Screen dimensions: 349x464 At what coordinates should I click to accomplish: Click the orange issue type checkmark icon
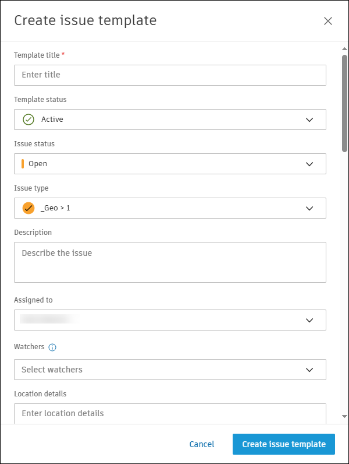[29, 208]
